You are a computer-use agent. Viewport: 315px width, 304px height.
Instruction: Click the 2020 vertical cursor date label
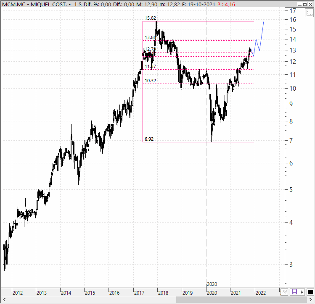click(x=212, y=284)
